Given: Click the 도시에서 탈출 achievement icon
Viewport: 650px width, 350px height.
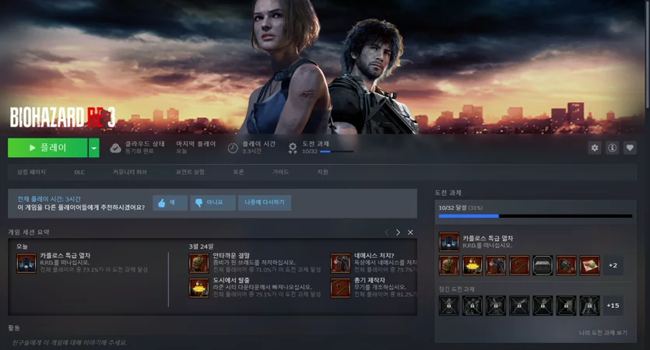Looking at the screenshot, I should (199, 289).
